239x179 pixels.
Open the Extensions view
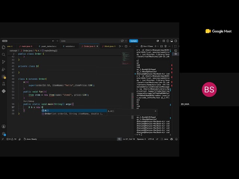4,77
